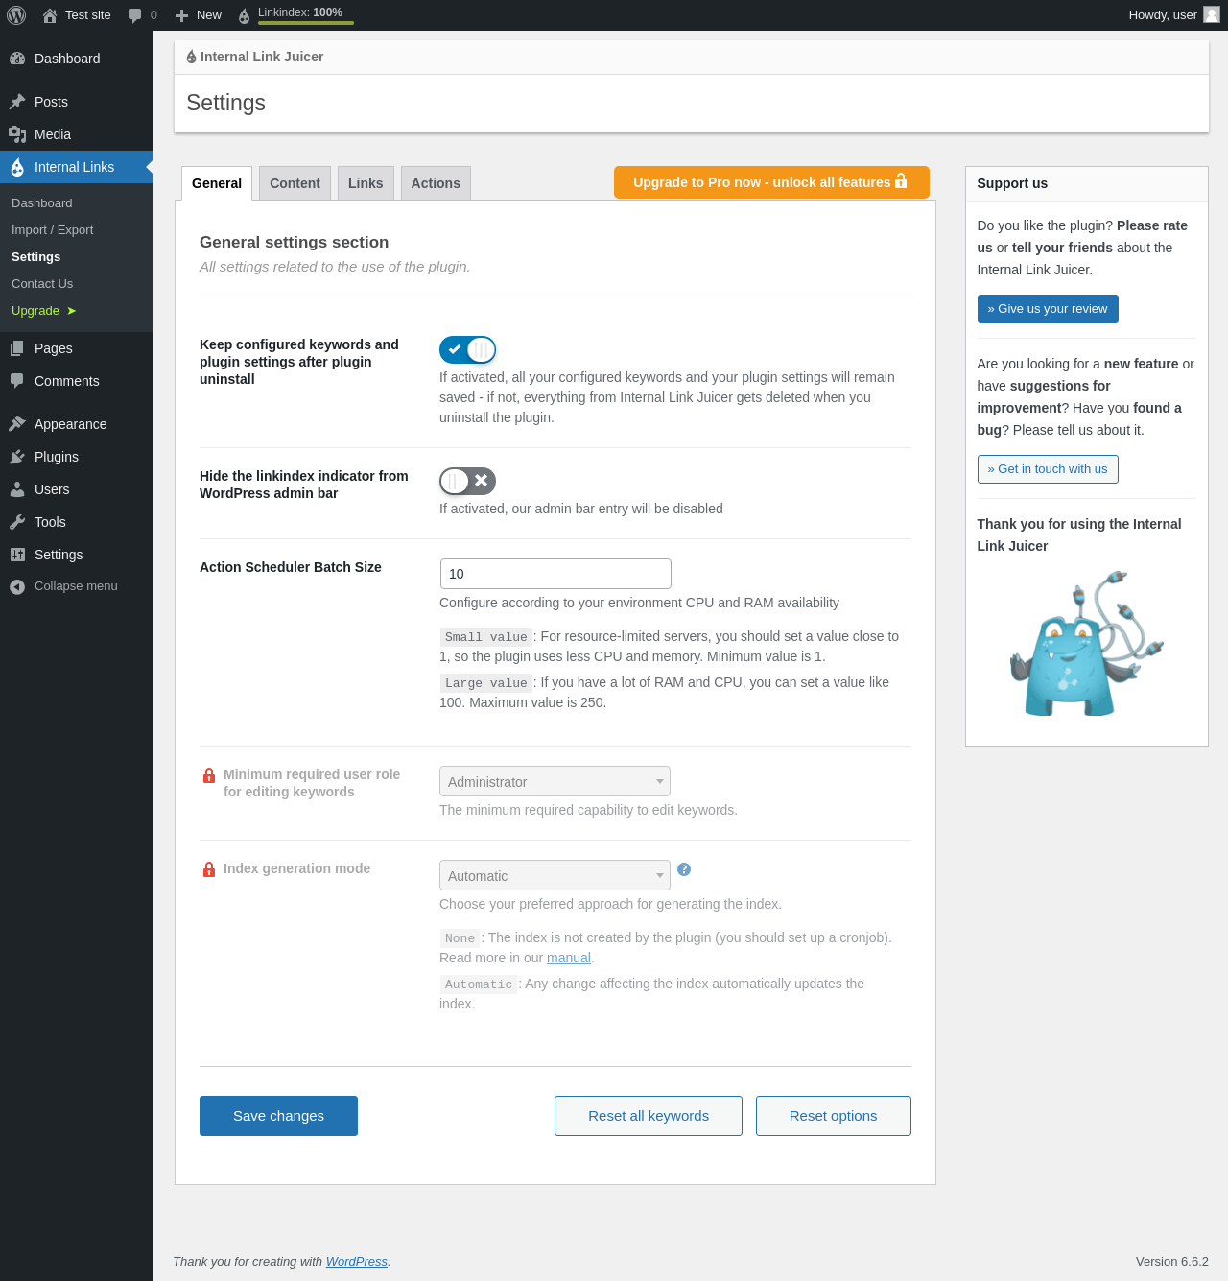The width and height of the screenshot is (1228, 1281).
Task: Click the blue Internal Link Juicer mascot image
Action: point(1087,643)
